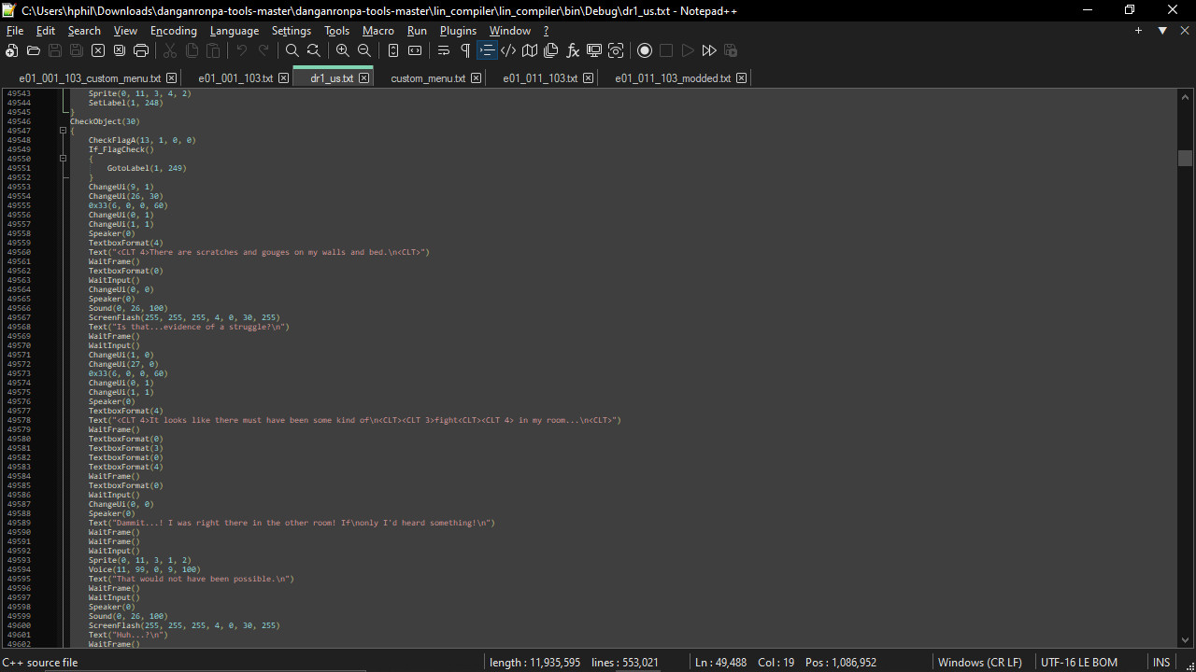Collapse the If_FlagCheck fold marker
This screenshot has width=1196, height=672.
click(x=63, y=159)
